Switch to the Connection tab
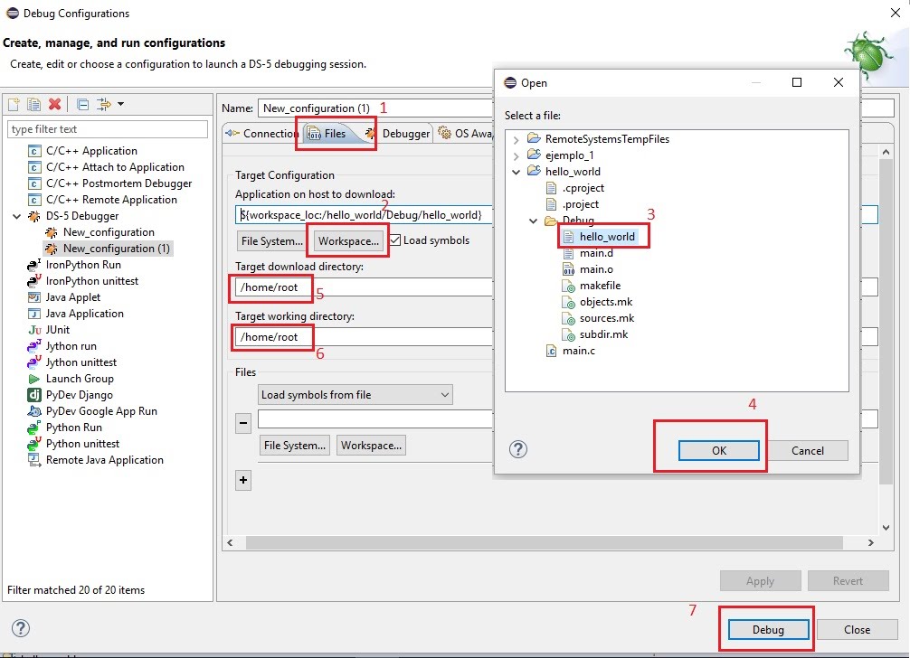 point(261,134)
